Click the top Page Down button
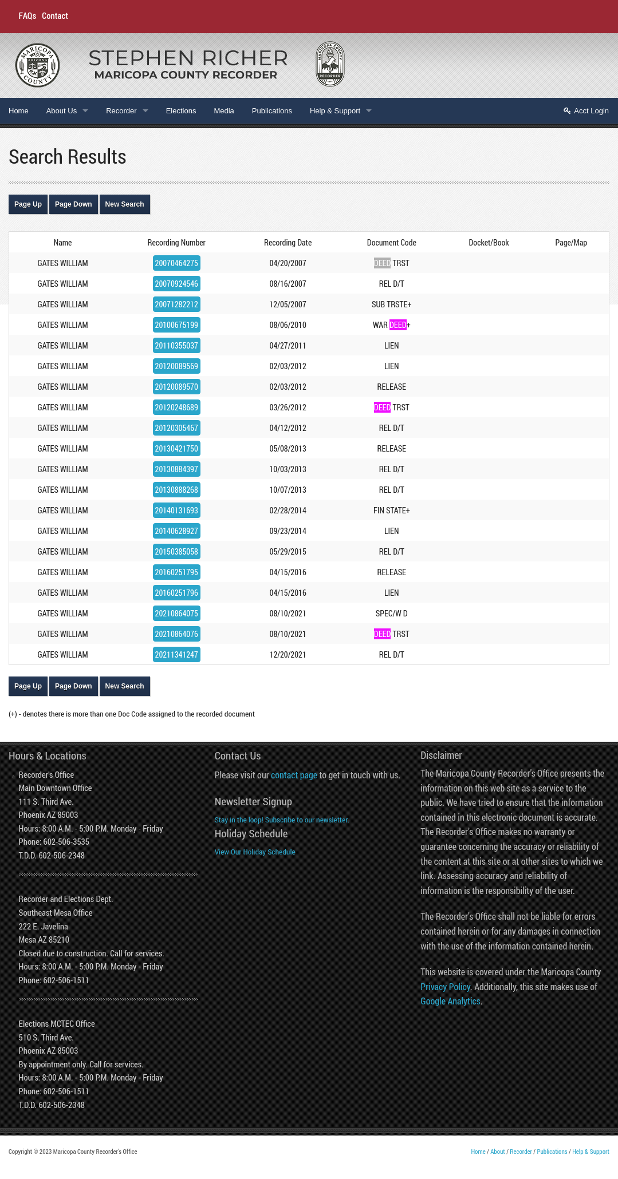 [73, 204]
